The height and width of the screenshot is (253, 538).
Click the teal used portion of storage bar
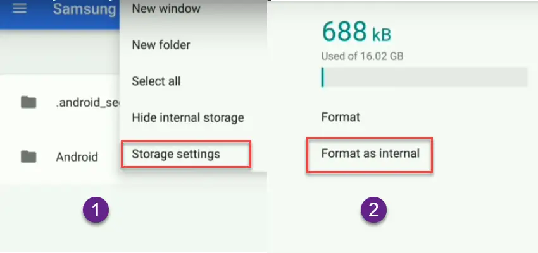(x=322, y=77)
